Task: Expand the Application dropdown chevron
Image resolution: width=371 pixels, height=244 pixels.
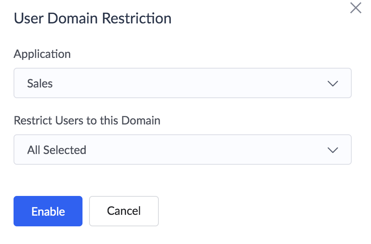Action: [x=333, y=83]
